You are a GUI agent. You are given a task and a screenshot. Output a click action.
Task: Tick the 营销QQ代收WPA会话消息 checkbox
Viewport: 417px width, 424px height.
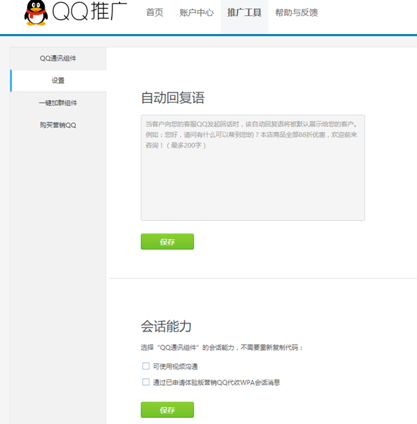(x=146, y=382)
